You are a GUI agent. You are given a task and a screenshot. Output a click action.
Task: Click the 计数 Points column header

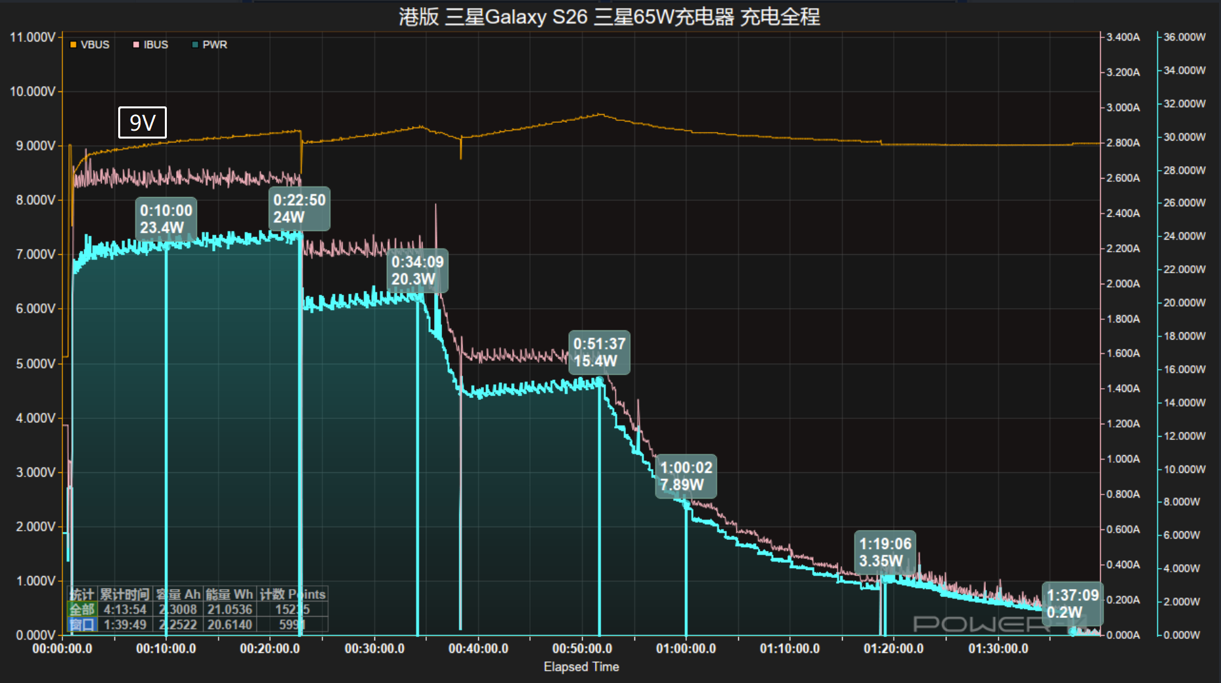pyautogui.click(x=292, y=594)
